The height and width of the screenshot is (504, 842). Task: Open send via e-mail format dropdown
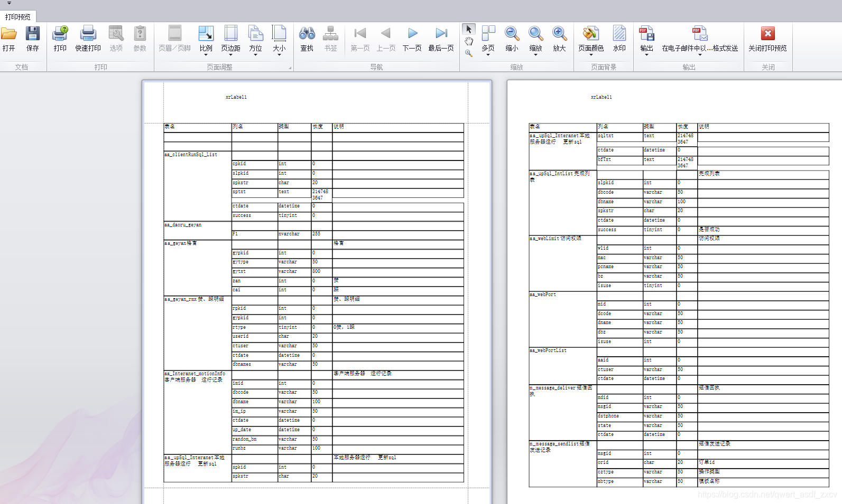(700, 40)
